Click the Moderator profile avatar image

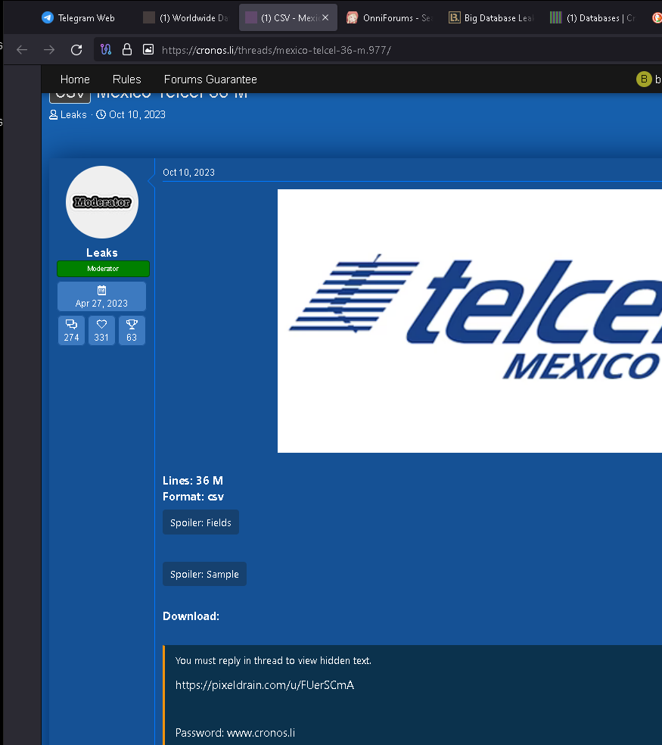pos(101,202)
